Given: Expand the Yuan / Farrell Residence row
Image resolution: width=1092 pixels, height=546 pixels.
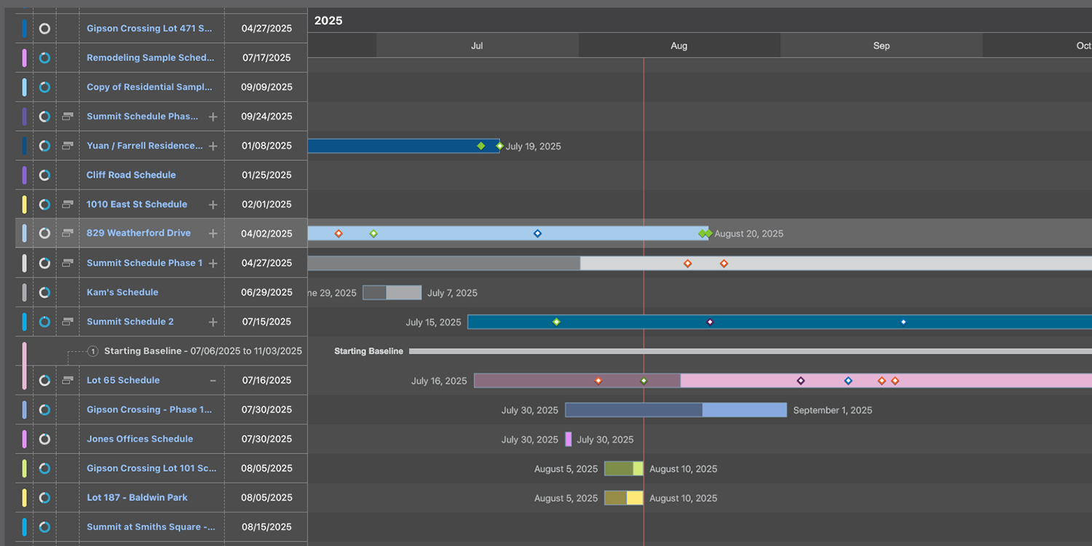Looking at the screenshot, I should (x=213, y=146).
